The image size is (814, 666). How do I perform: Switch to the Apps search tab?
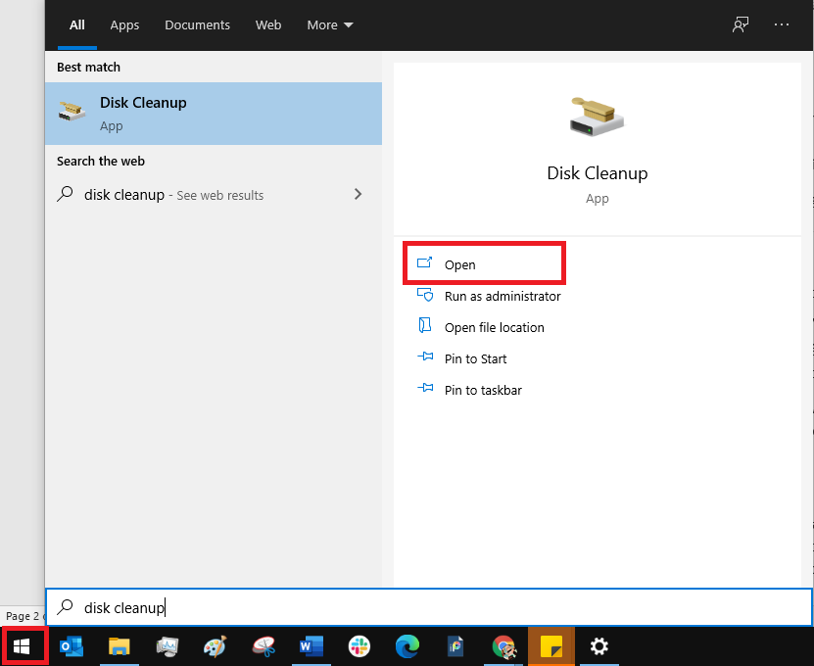(124, 24)
